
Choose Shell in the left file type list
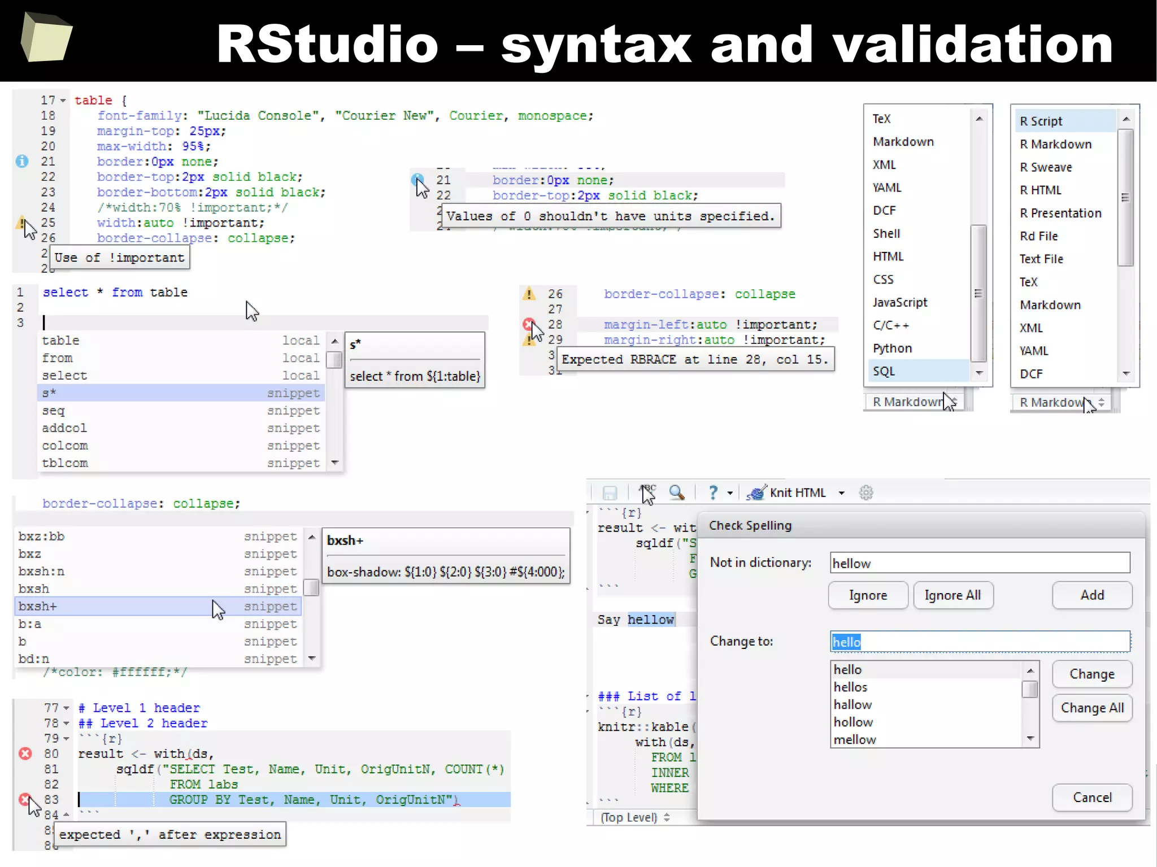coord(918,234)
